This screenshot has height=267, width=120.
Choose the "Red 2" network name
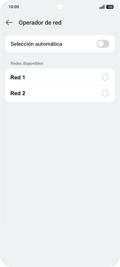point(18,93)
